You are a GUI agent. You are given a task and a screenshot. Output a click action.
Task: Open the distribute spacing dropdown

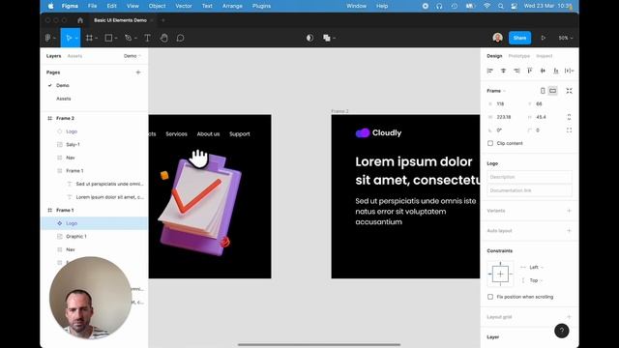click(x=569, y=71)
